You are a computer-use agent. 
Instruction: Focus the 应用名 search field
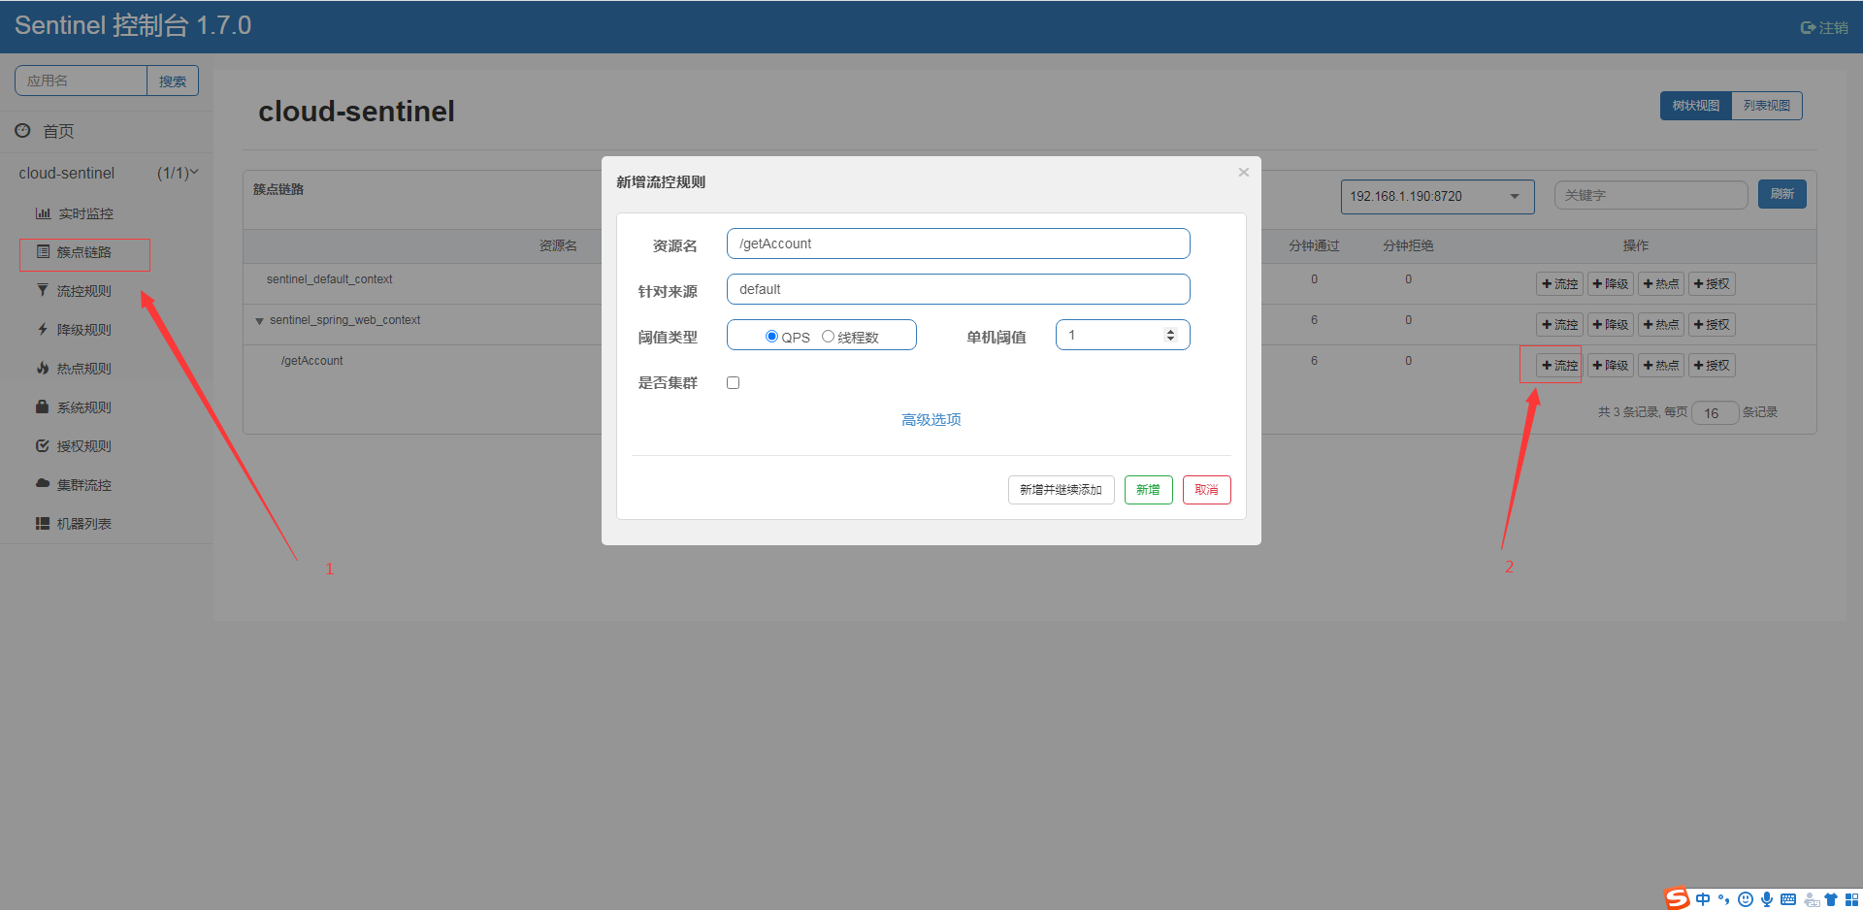point(81,81)
